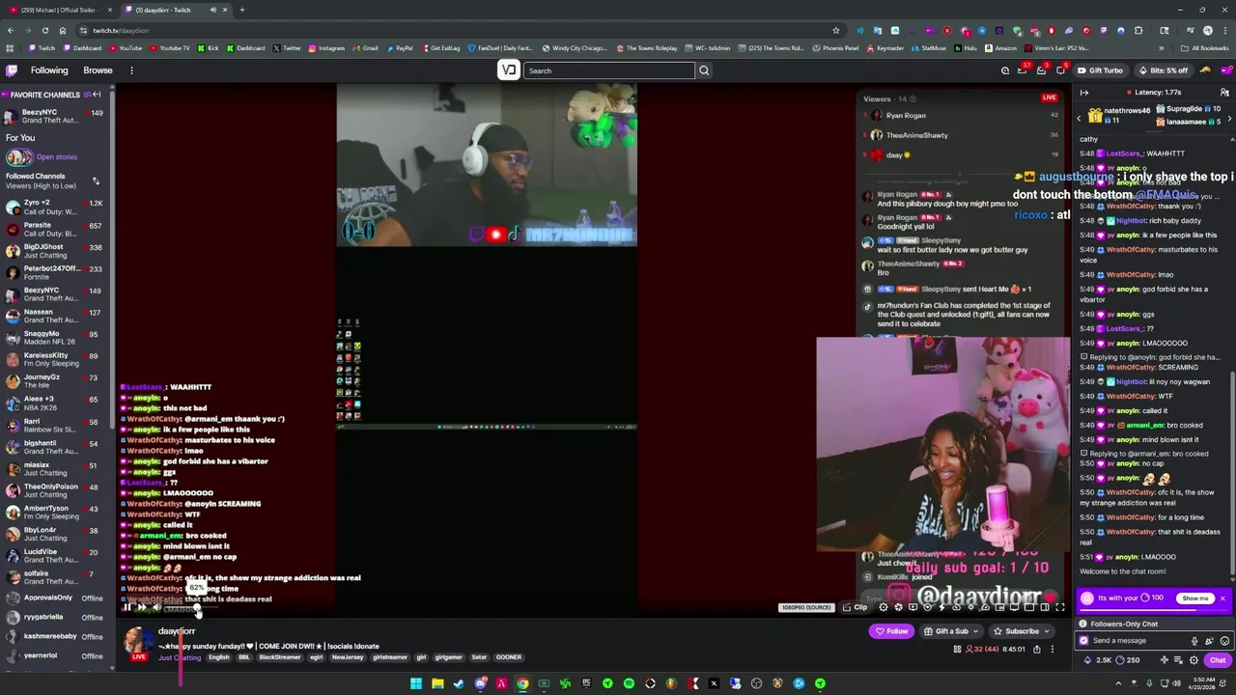Click the Gift Turbo button

[1100, 70]
